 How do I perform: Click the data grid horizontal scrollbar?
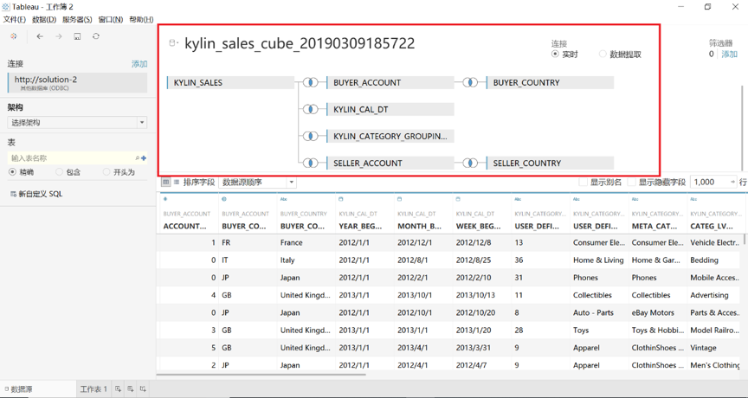[261, 375]
